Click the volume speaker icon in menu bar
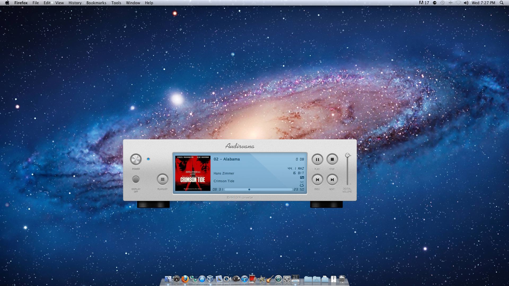509x286 pixels. [x=466, y=3]
